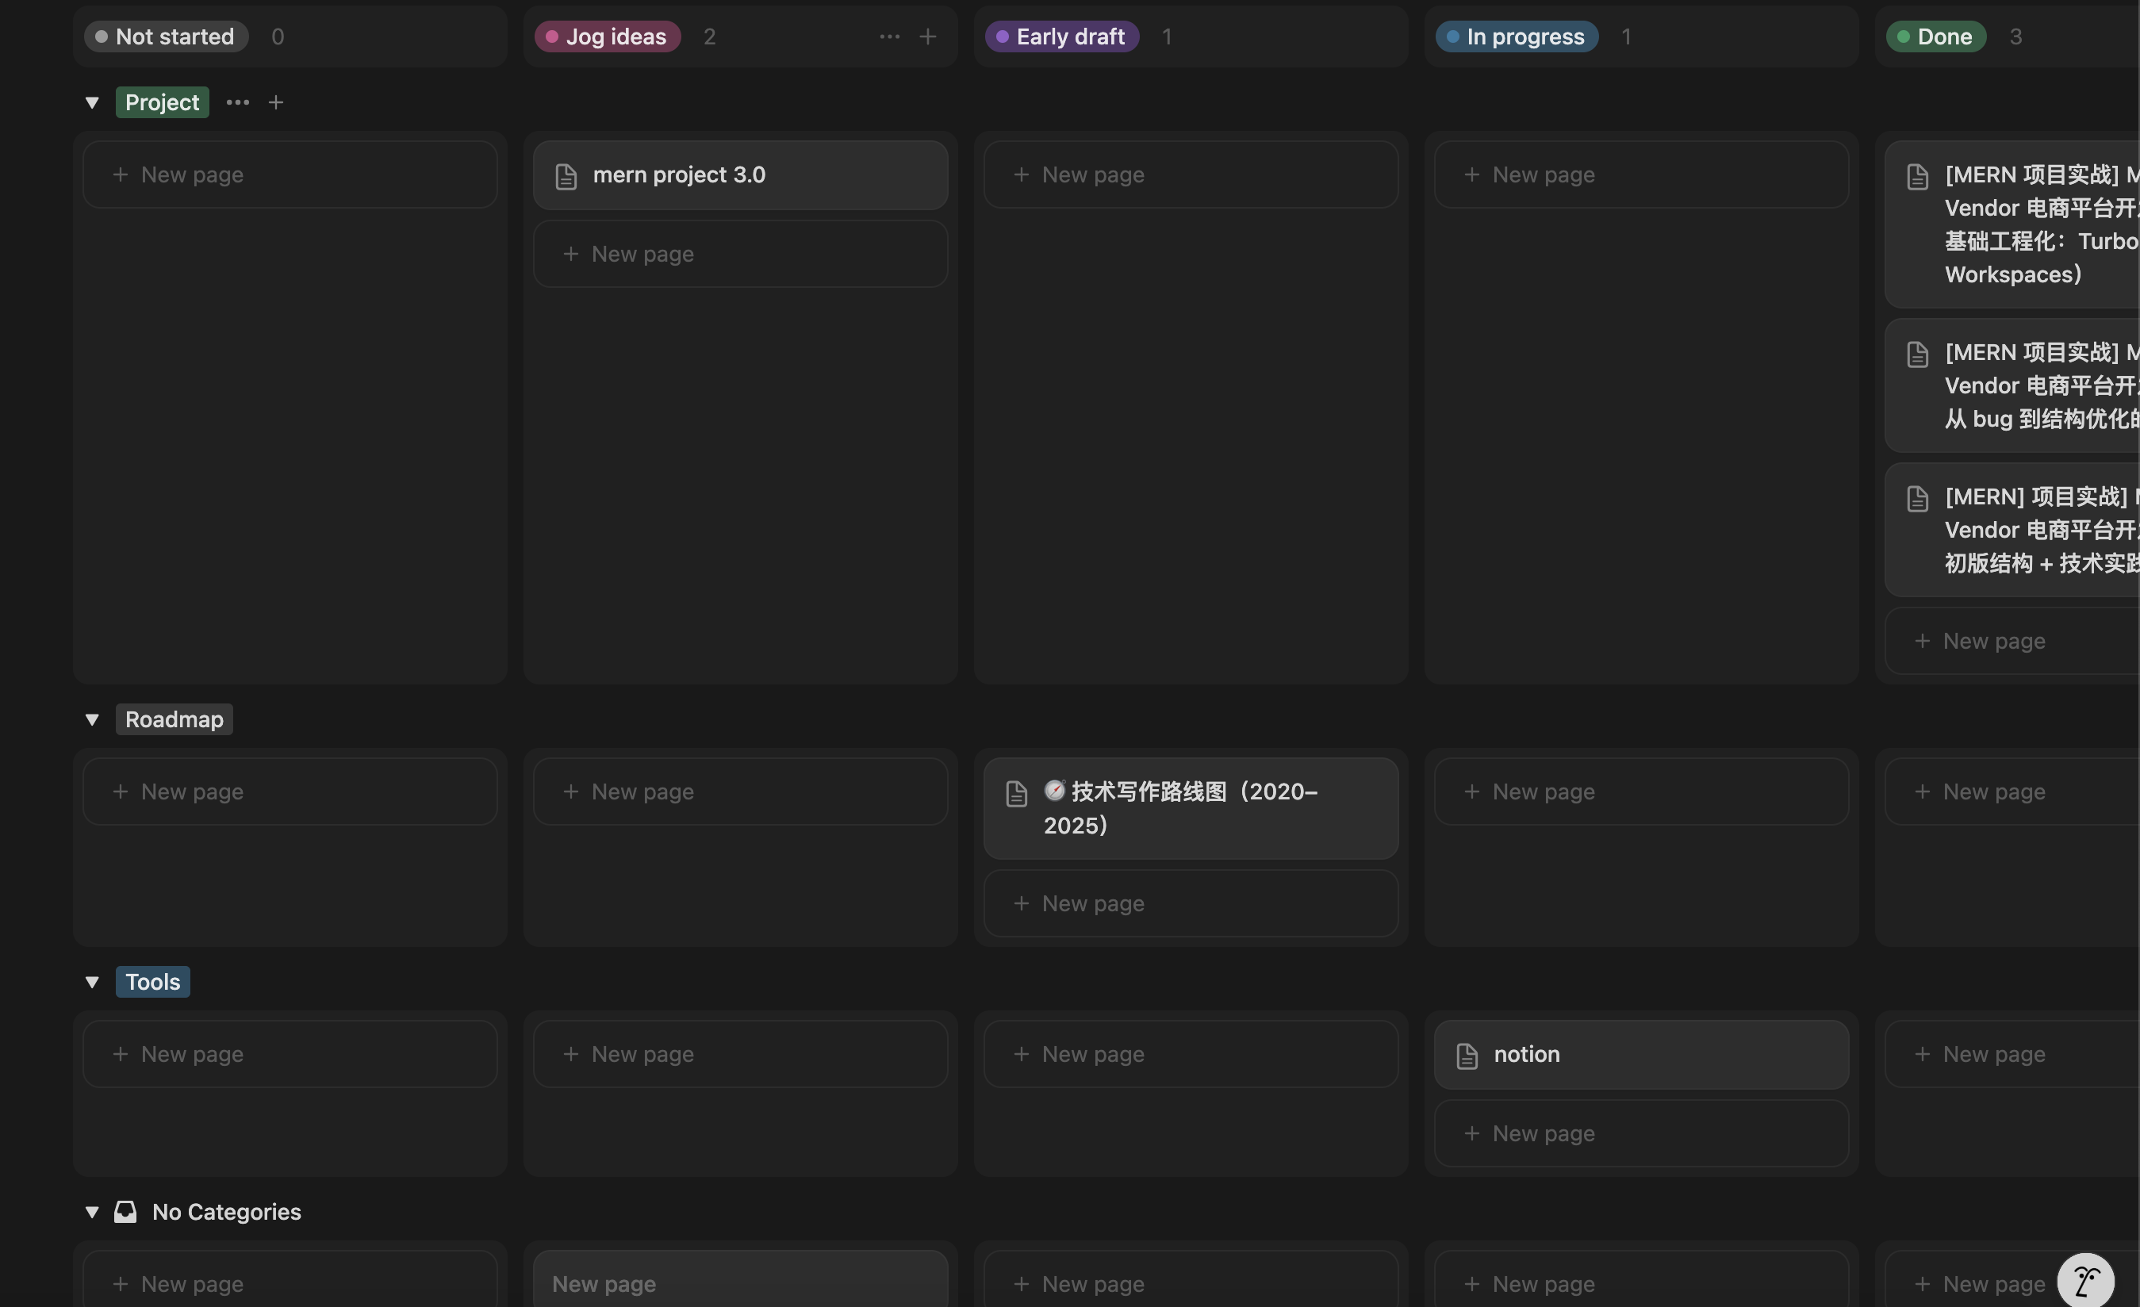Open three-dot menu next to Project group

[237, 102]
